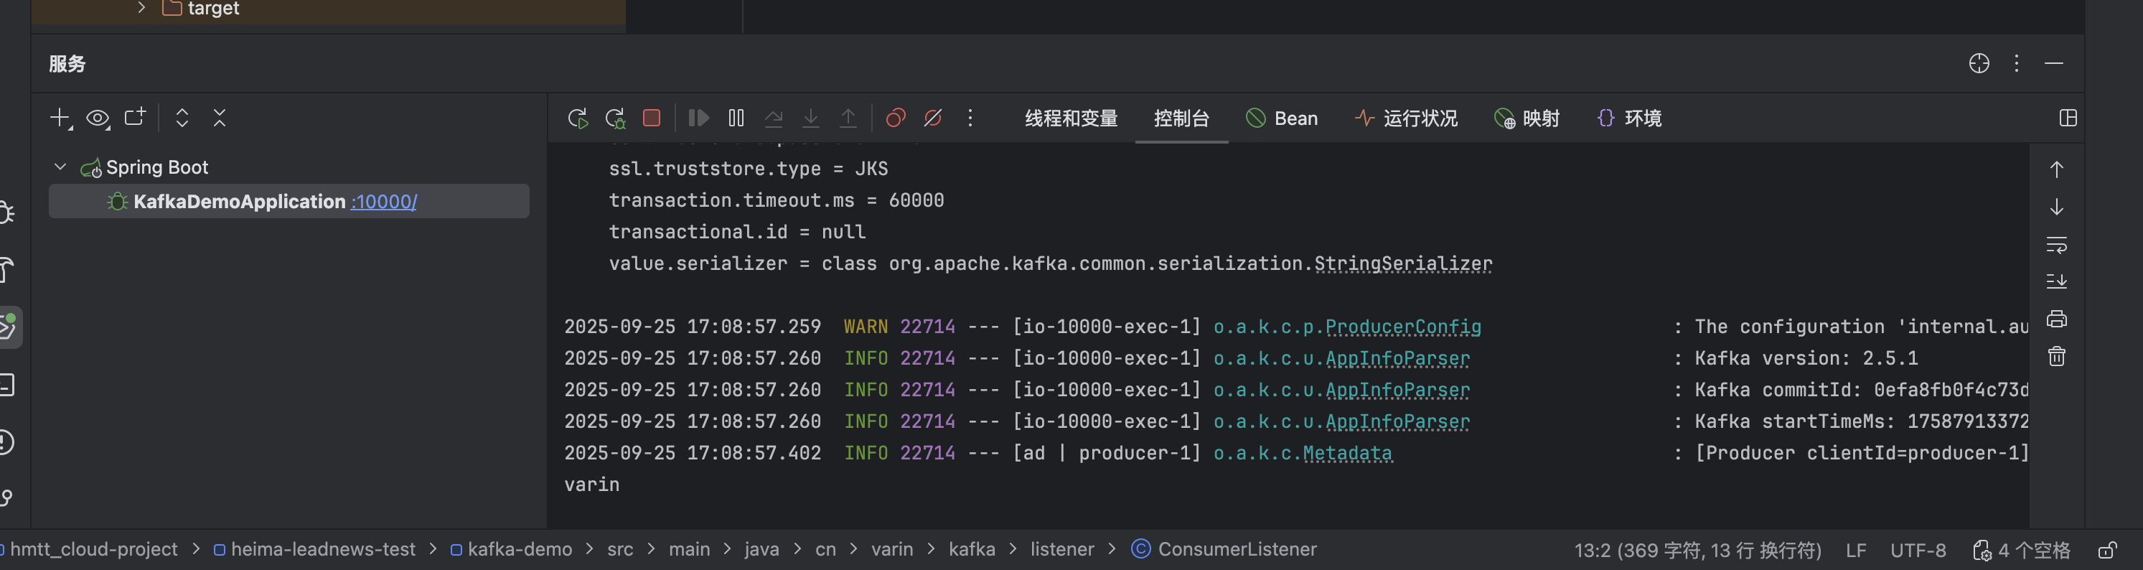This screenshot has width=2143, height=570.
Task: Rerun the application with the rerun icon
Action: click(577, 118)
